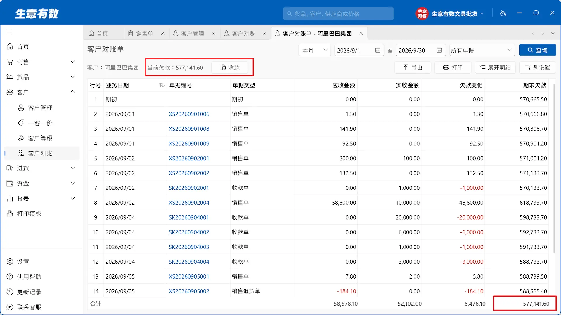561x315 pixels.
Task: Go to the previous tabs with the left arrow
Action: tap(533, 33)
